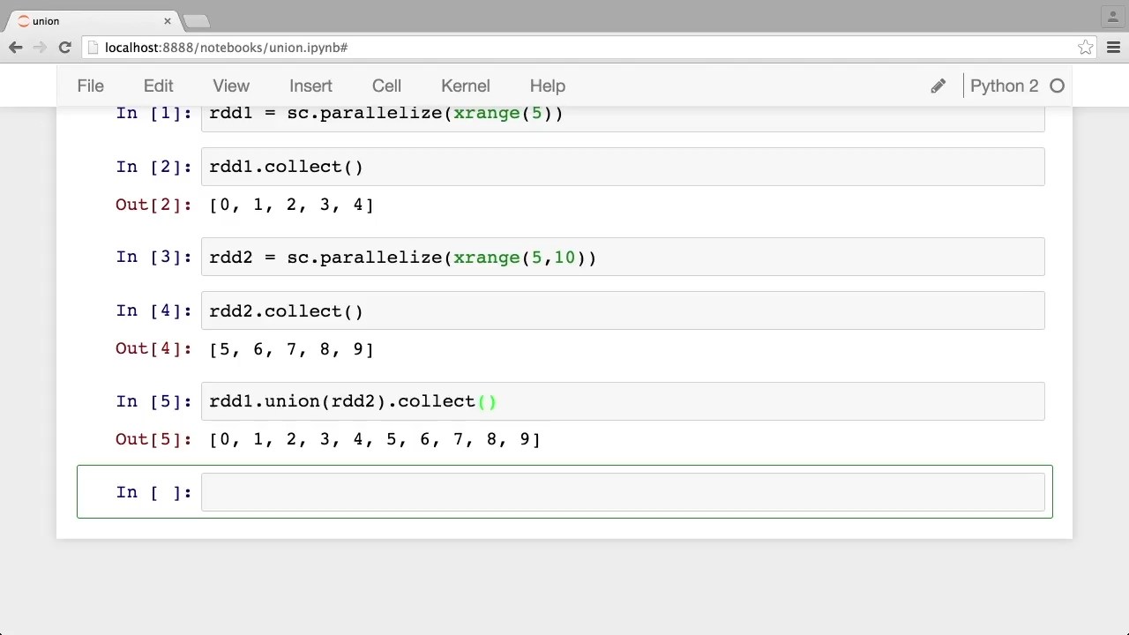
Task: Click the Out[2]: label
Action: [153, 205]
